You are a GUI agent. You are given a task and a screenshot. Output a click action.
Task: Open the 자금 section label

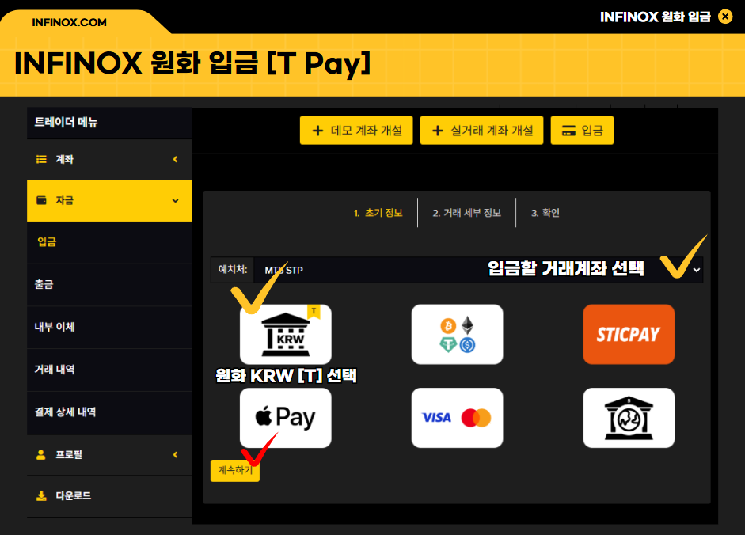click(65, 200)
